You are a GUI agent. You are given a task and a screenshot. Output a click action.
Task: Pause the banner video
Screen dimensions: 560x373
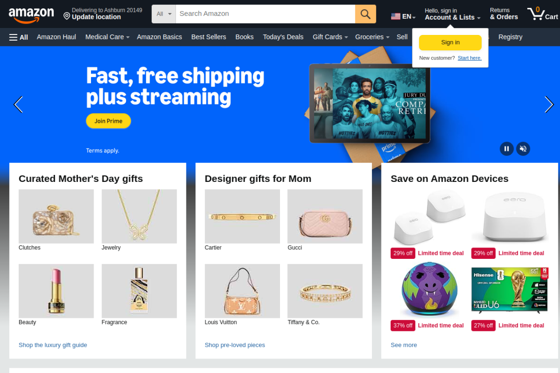(x=507, y=149)
